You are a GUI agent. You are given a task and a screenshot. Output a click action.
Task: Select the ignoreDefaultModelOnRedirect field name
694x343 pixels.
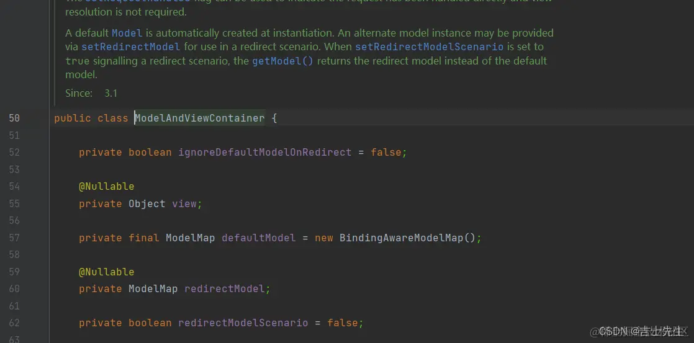(x=264, y=153)
